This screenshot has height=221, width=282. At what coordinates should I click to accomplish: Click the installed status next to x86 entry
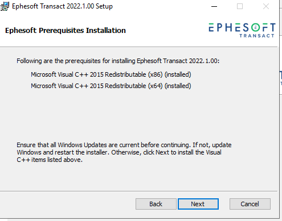(178, 74)
